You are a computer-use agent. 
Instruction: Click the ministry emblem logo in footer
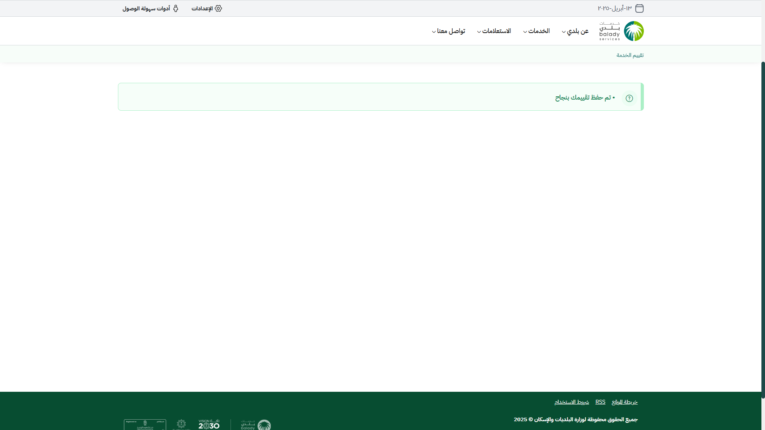tap(181, 424)
